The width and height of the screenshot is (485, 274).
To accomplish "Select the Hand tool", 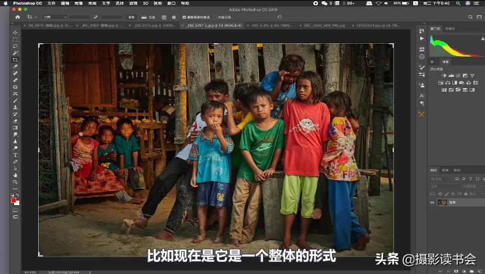I will tap(15, 175).
